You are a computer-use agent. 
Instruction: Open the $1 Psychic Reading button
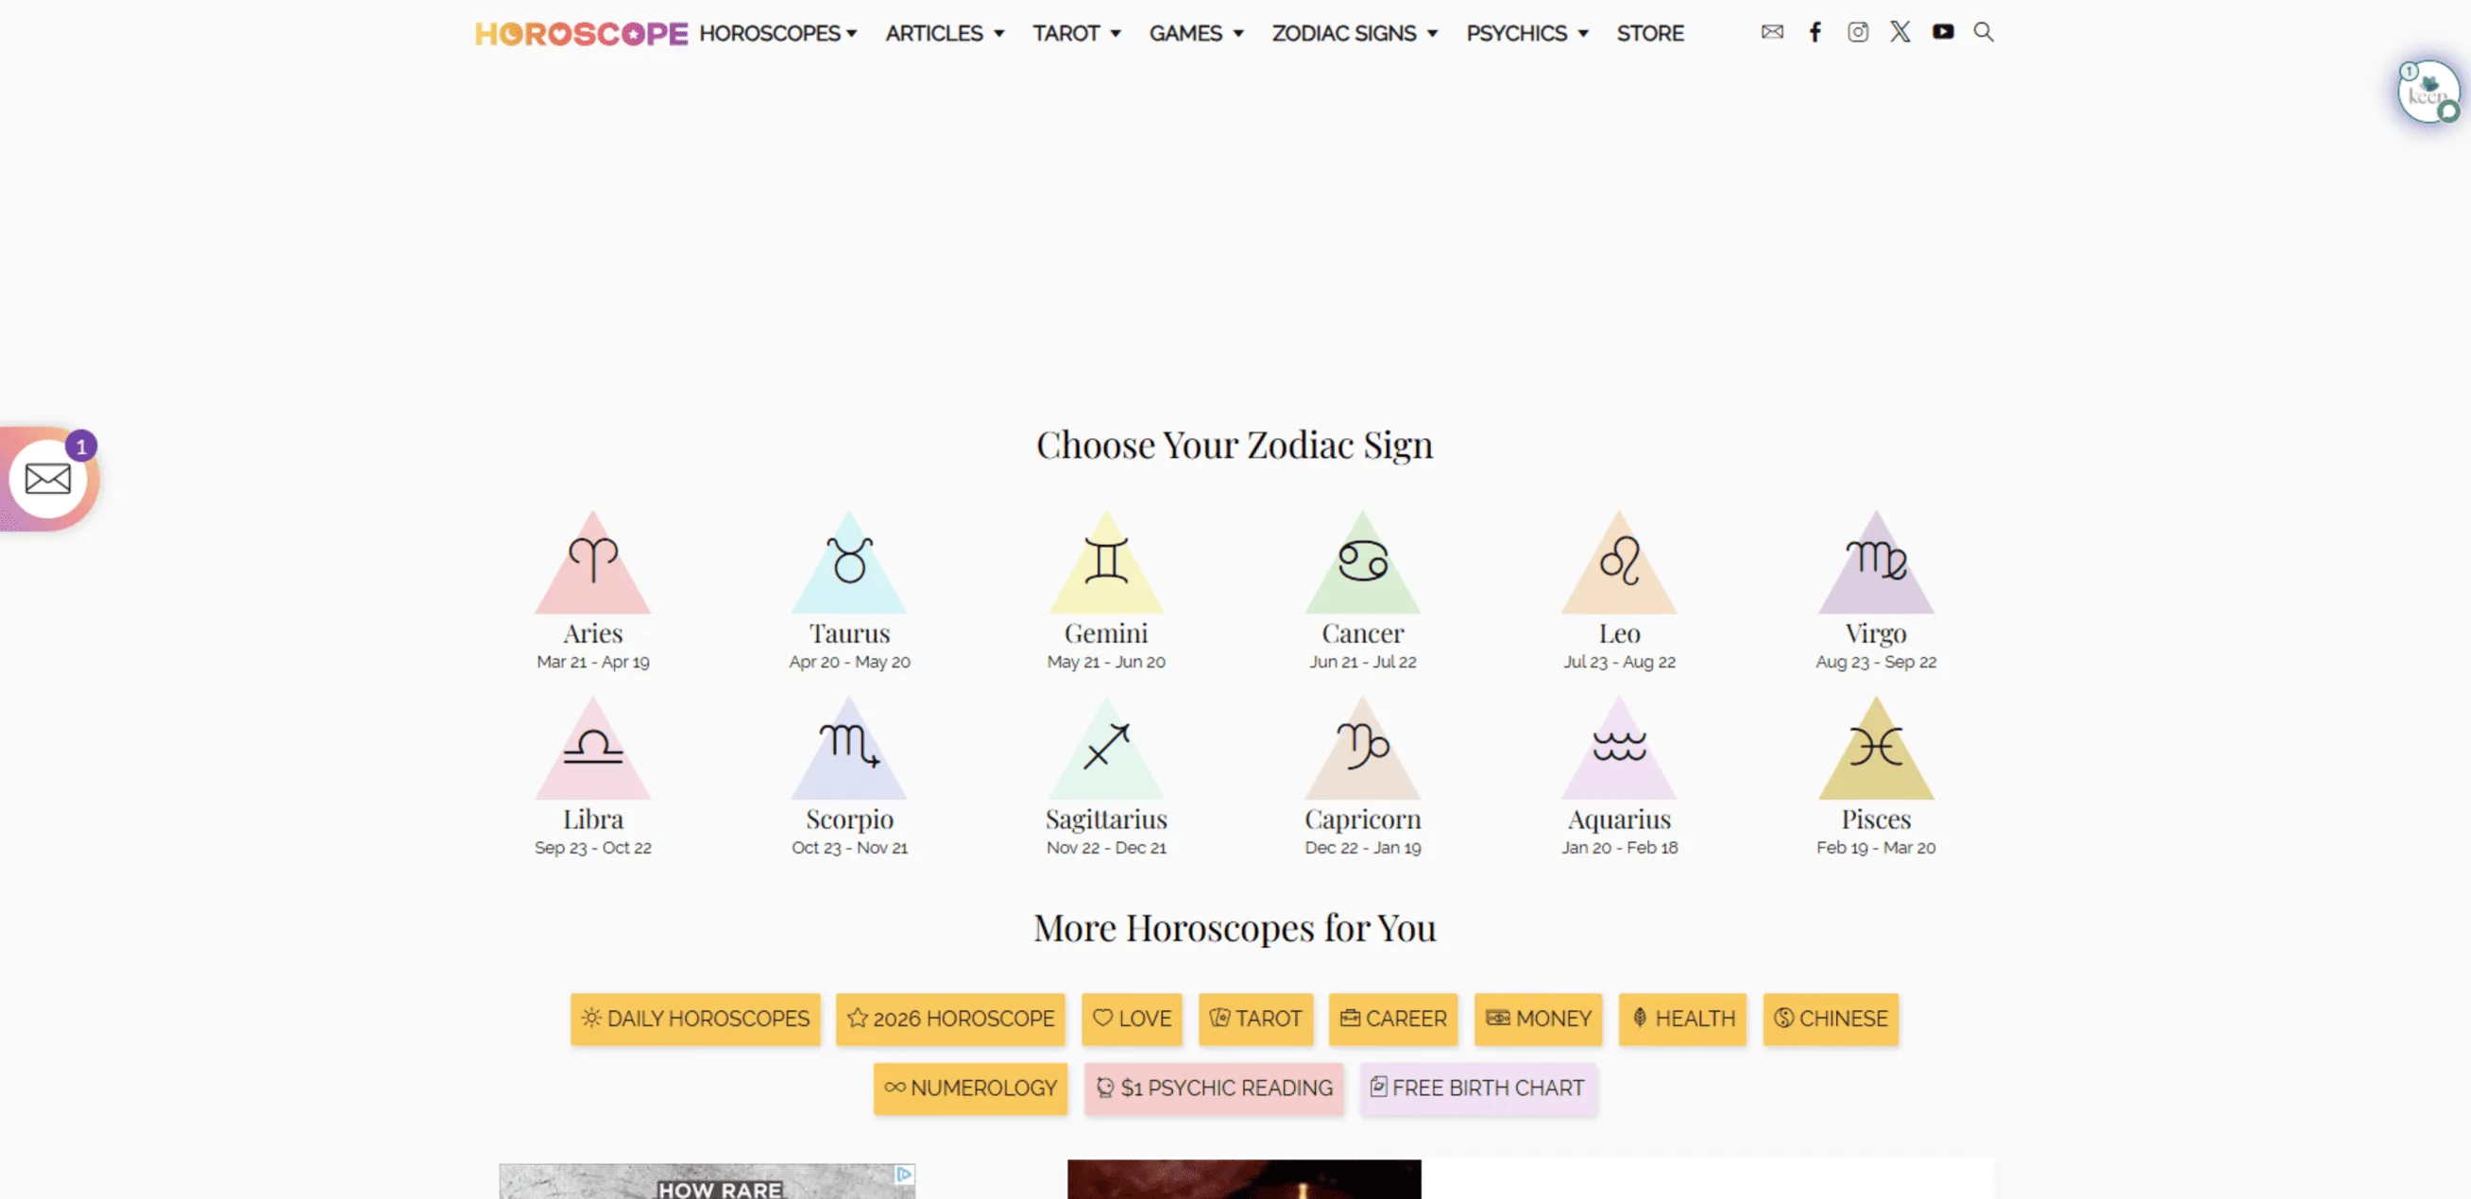click(x=1215, y=1089)
